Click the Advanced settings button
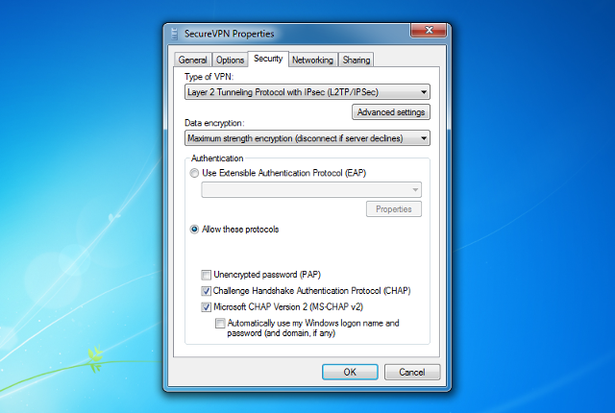Image resolution: width=615 pixels, height=413 pixels. pyautogui.click(x=391, y=112)
